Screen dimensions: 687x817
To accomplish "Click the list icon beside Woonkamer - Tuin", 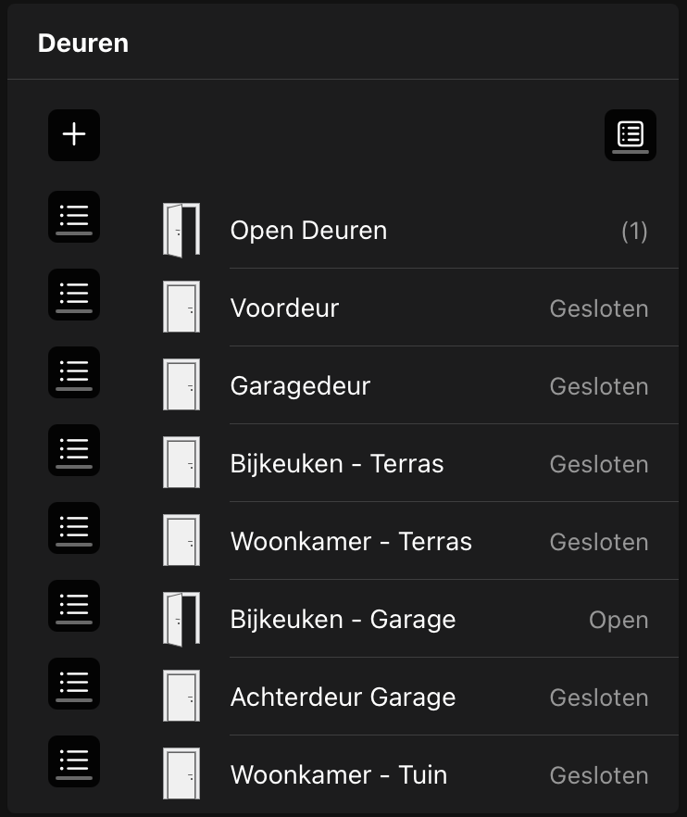I will pyautogui.click(x=74, y=761).
